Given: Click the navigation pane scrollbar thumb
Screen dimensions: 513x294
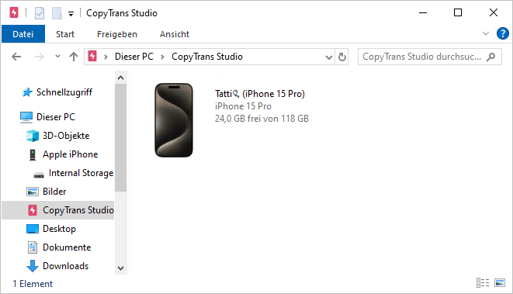Looking at the screenshot, I should coord(121,137).
